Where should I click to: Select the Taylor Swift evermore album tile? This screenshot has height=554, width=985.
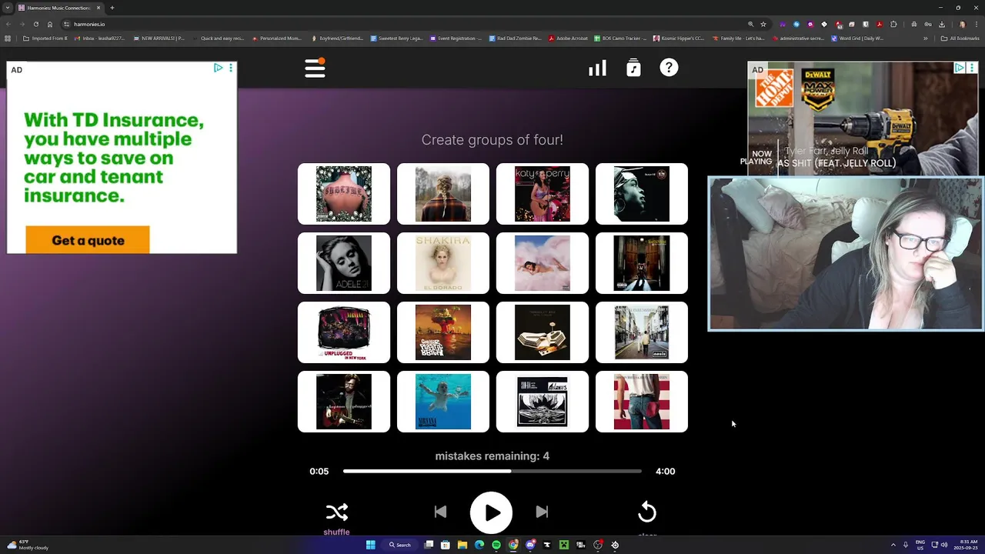[443, 194]
